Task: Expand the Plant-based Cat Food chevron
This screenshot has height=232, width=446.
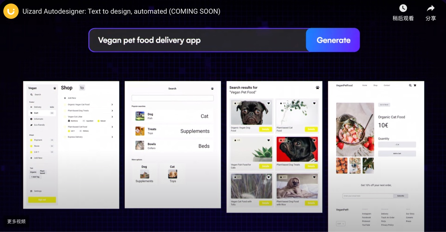Action: point(112,127)
